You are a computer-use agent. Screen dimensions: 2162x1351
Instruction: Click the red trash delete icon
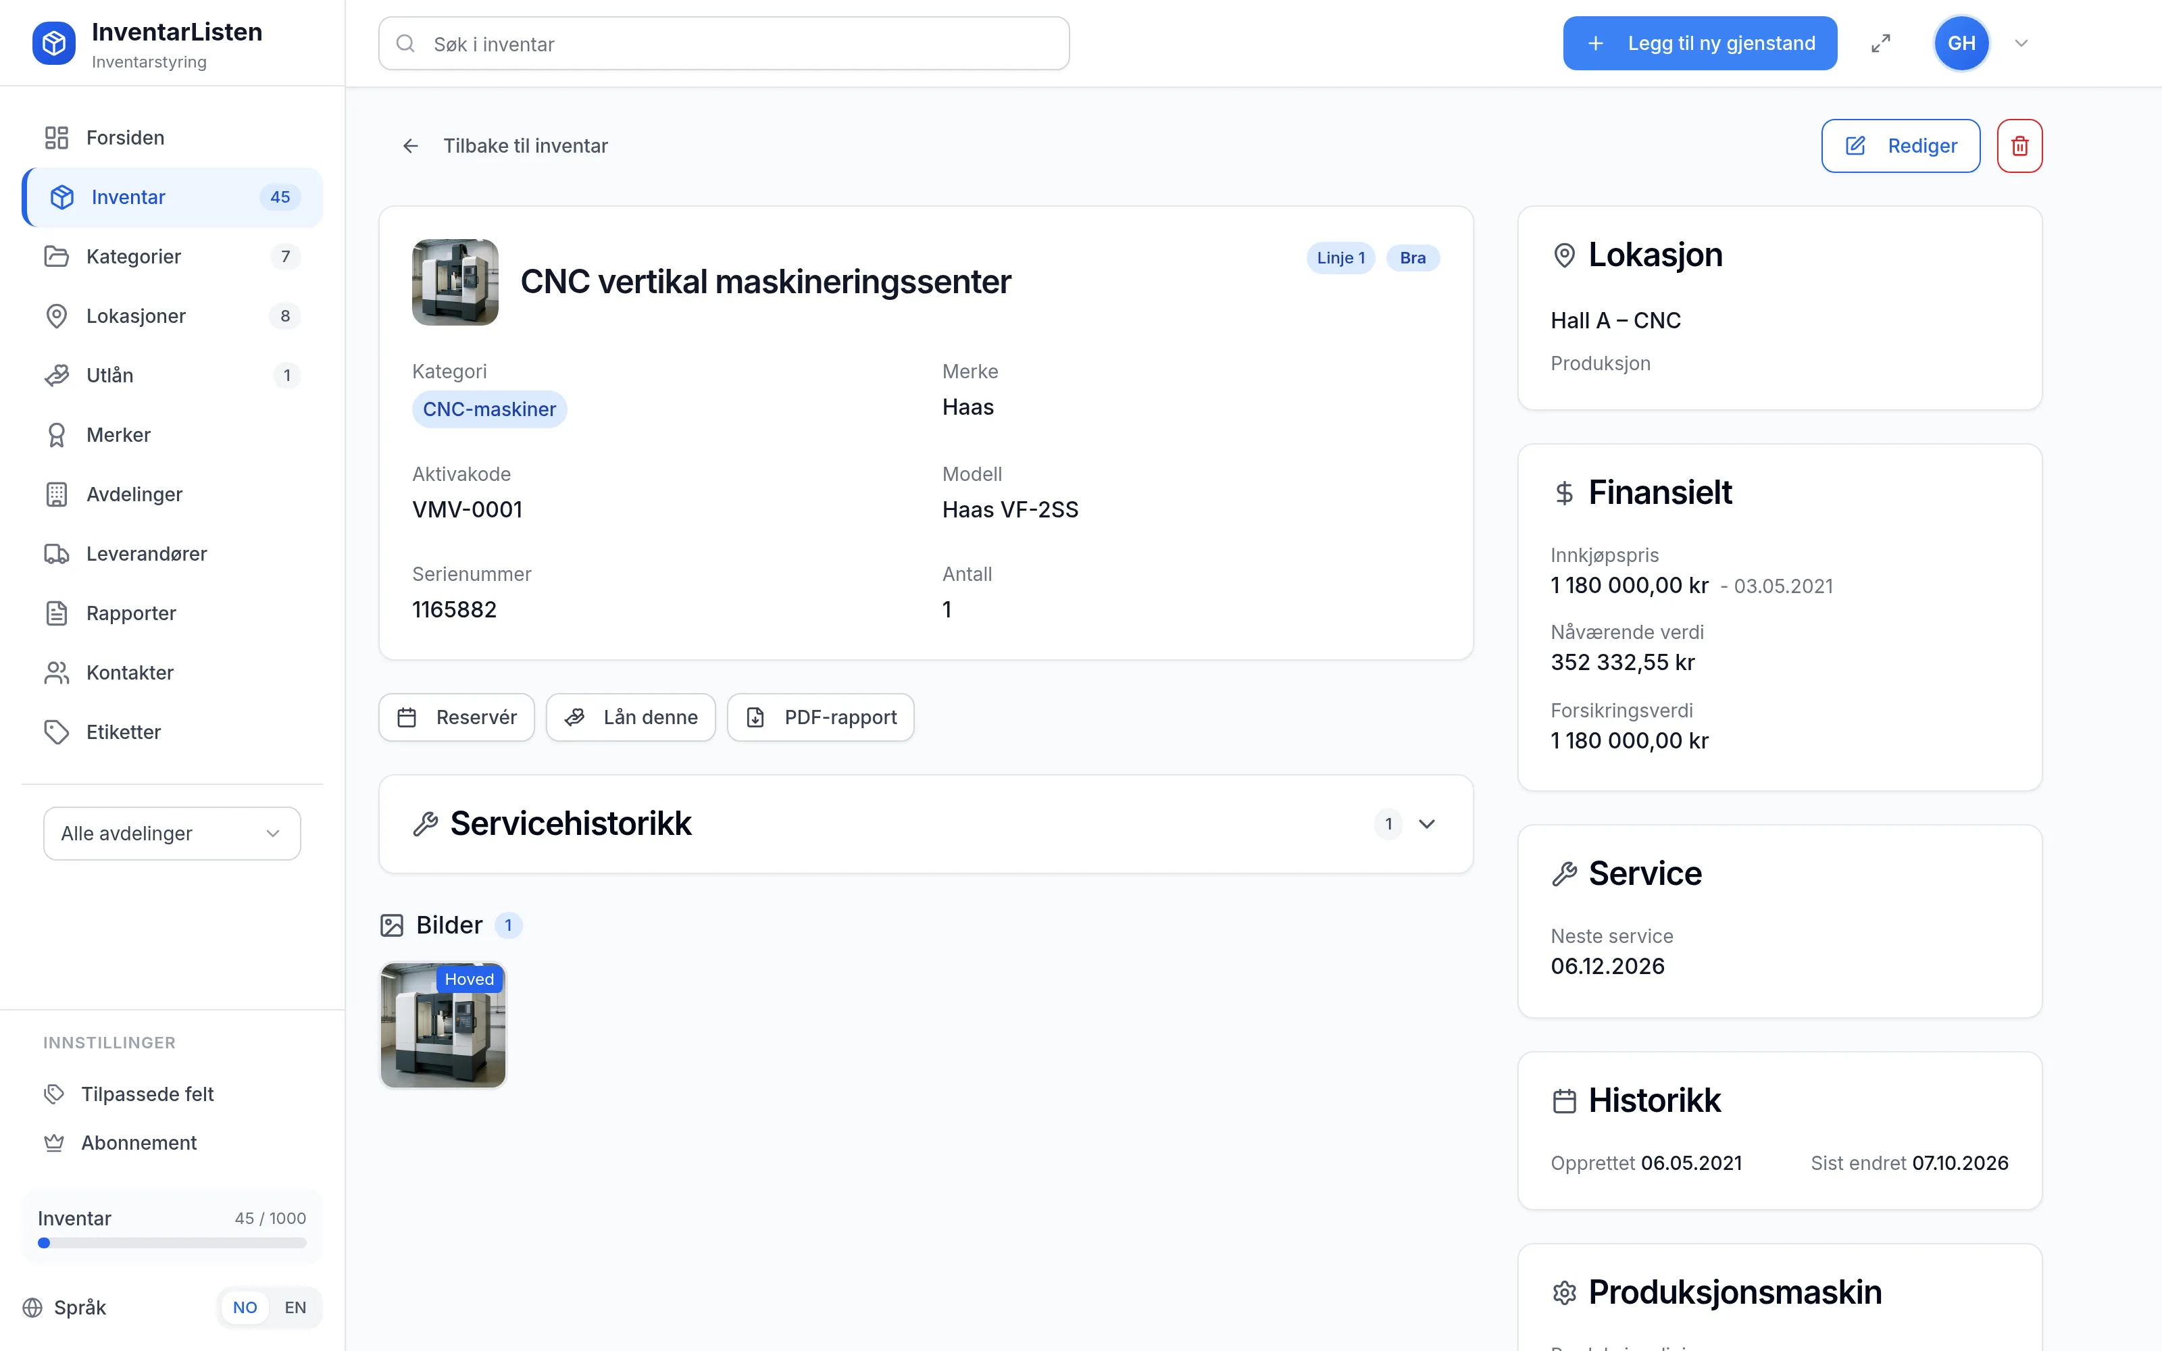coord(2019,146)
